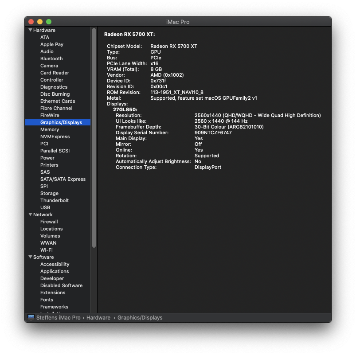Select Graphics/Displays in the sidebar
356x355 pixels.
pyautogui.click(x=61, y=122)
